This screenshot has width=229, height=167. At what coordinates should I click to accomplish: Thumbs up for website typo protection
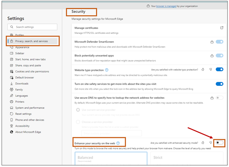tap(203, 70)
